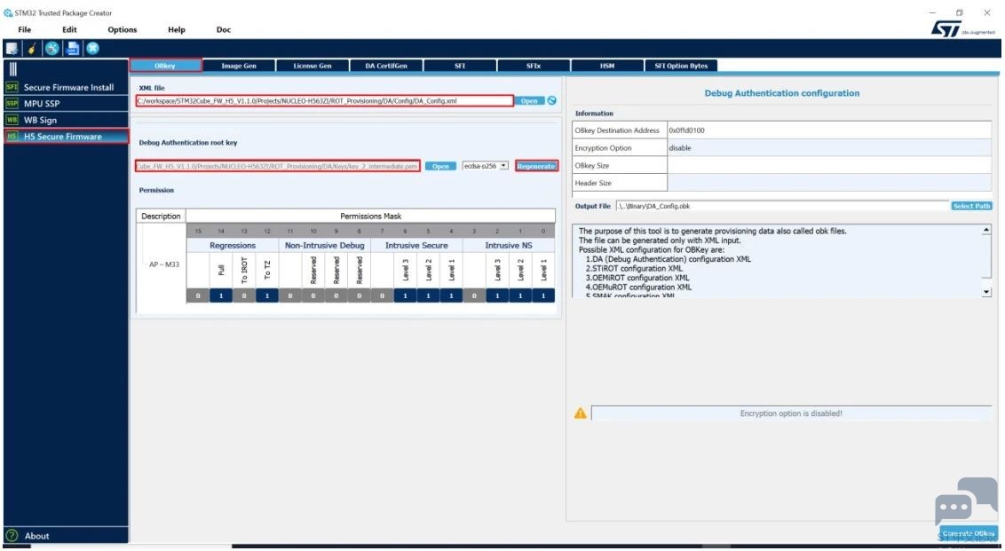Switch to the SFIx tab
Screen dimensions: 1005x551
534,66
